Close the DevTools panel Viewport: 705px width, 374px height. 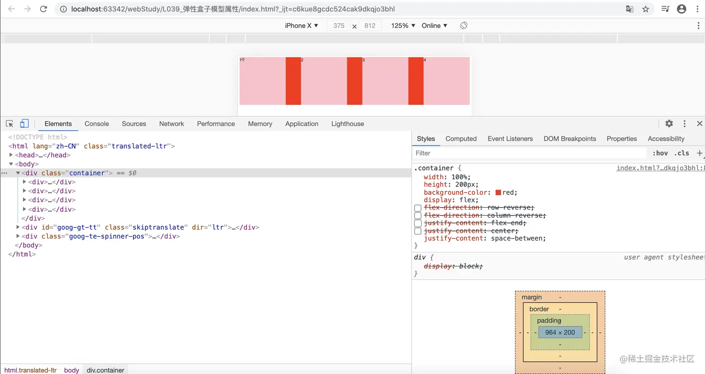click(699, 123)
